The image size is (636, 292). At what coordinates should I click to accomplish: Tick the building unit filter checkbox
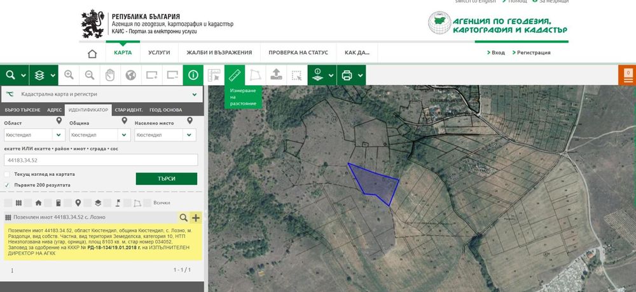[x=48, y=202]
